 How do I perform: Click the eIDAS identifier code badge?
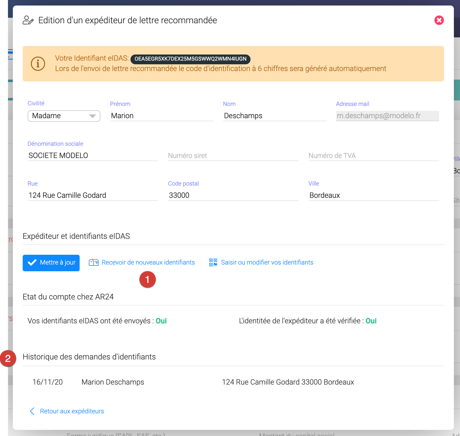[x=190, y=59]
